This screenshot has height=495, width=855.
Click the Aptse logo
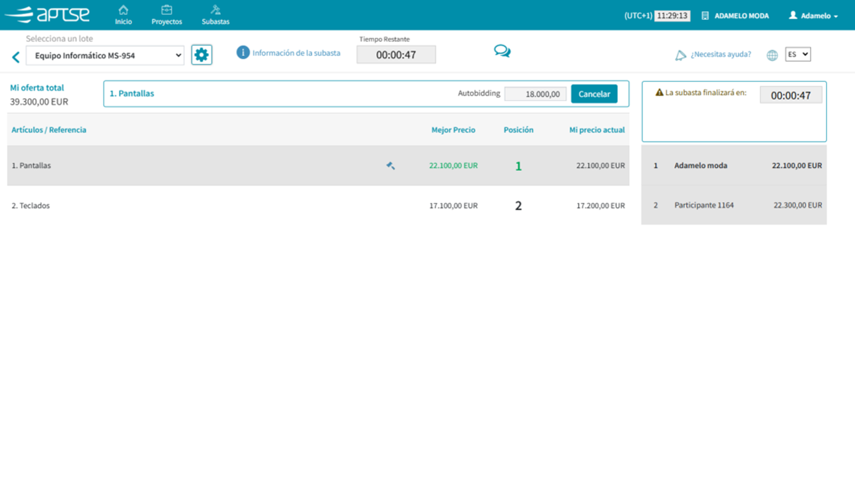[47, 14]
